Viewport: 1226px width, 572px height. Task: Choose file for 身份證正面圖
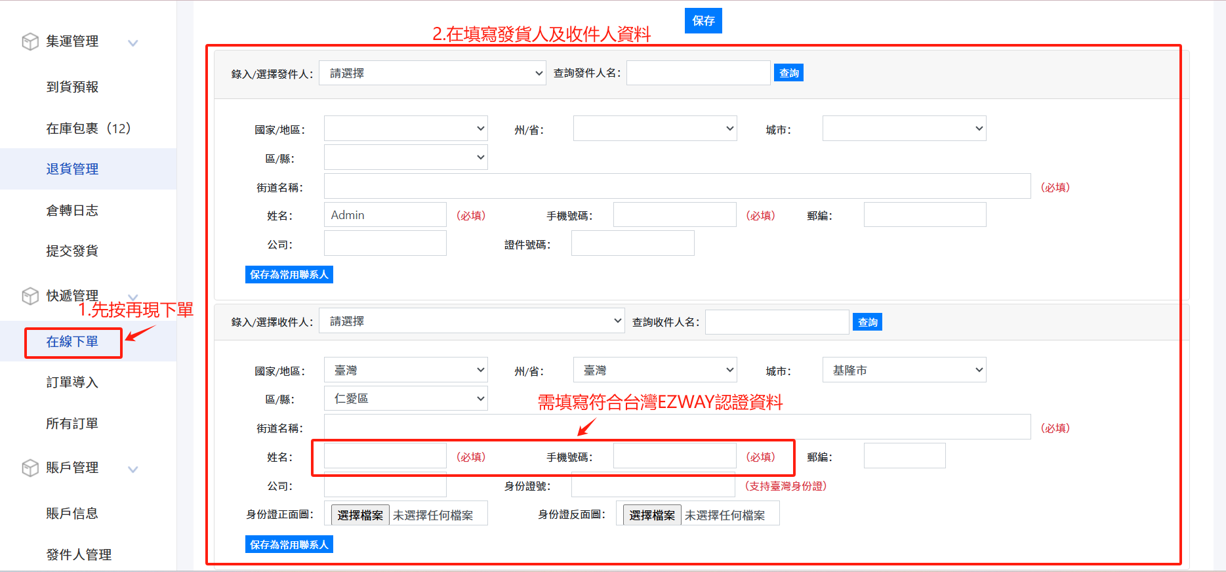(x=360, y=516)
